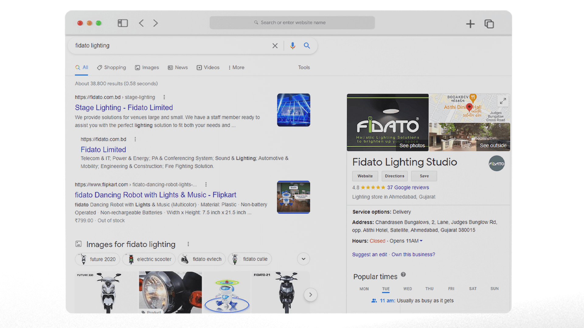Viewport: 584px width, 328px height.
Task: Open the Stage Lighting - Fidato Limited link
Action: click(x=124, y=108)
